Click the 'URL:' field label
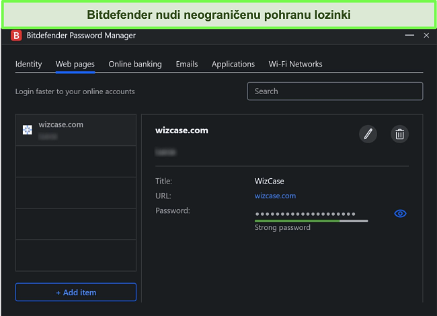This screenshot has width=437, height=316. pos(163,196)
